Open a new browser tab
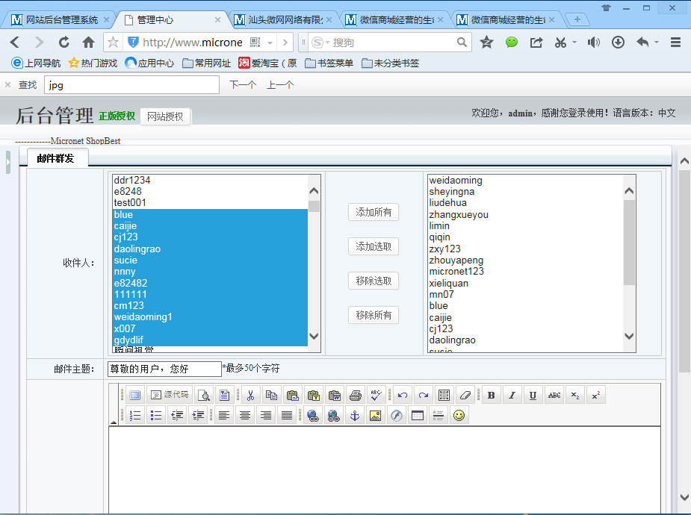691x515 pixels. coord(577,19)
